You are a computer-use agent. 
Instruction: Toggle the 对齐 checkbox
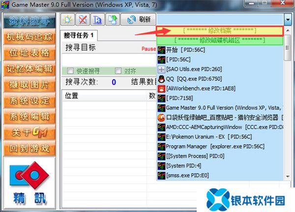tap(118, 71)
